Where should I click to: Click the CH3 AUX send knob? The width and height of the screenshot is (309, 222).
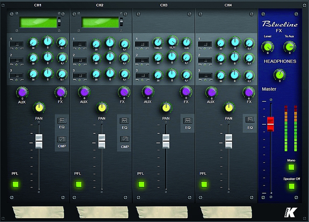coord(148,92)
